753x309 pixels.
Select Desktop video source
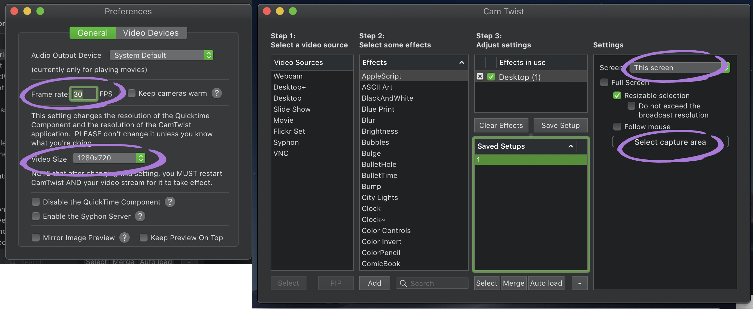(x=312, y=98)
